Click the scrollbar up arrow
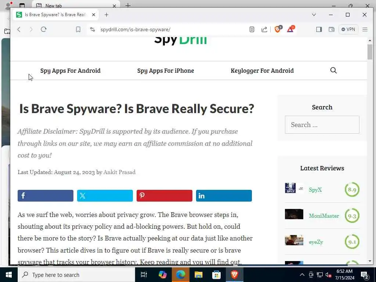The height and width of the screenshot is (282, 376). pyautogui.click(x=370, y=40)
